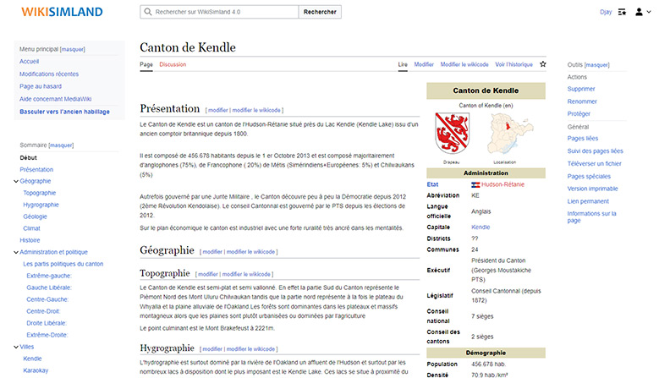
Task: Click the Basculer vers l'ancien habillage link
Action: (x=64, y=112)
